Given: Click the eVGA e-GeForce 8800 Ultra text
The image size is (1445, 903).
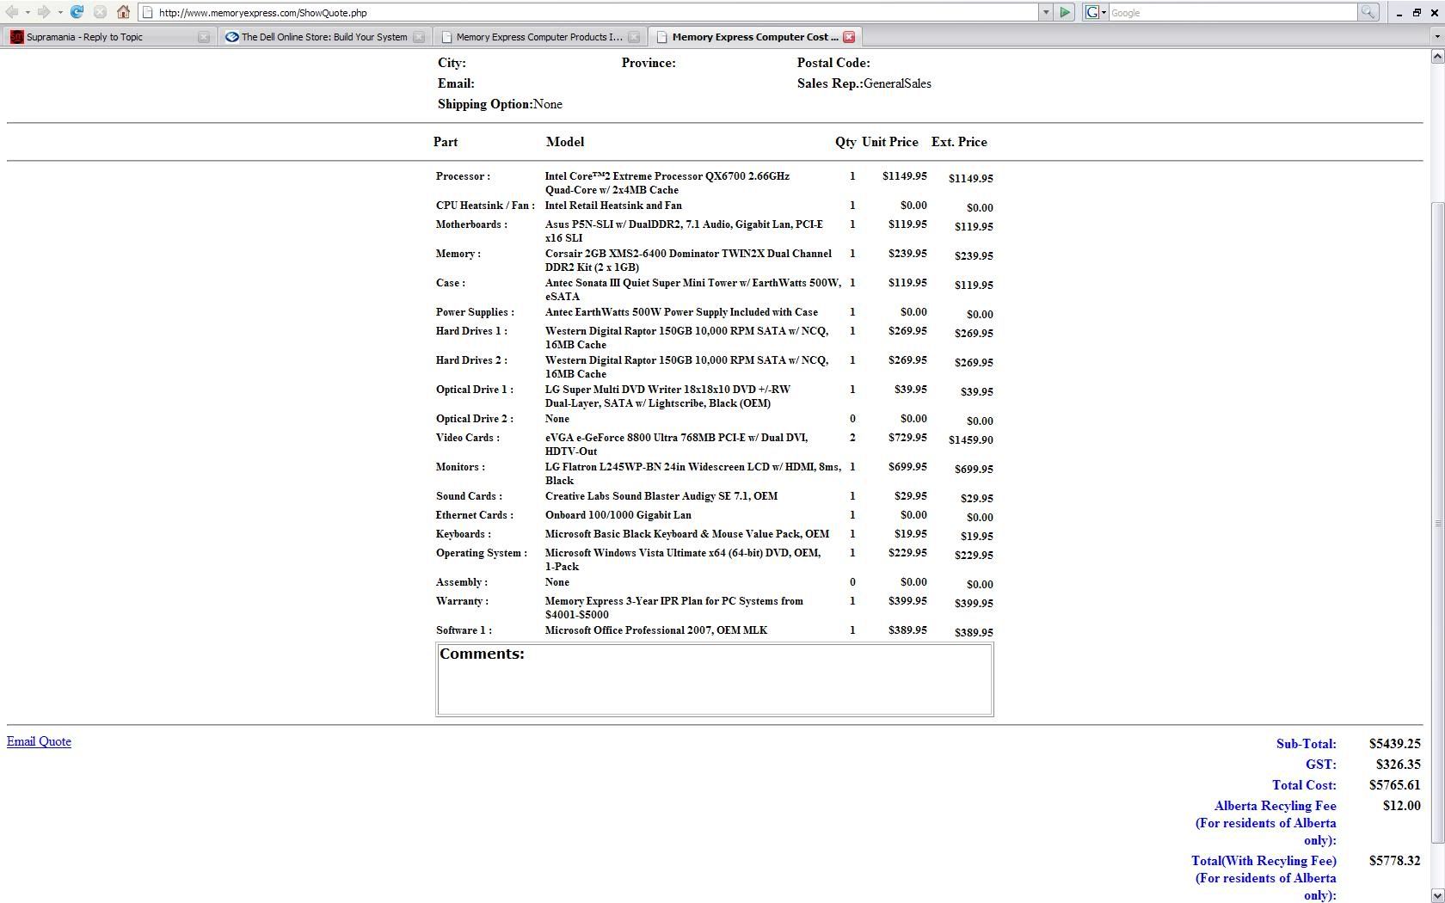Looking at the screenshot, I should [x=677, y=445].
